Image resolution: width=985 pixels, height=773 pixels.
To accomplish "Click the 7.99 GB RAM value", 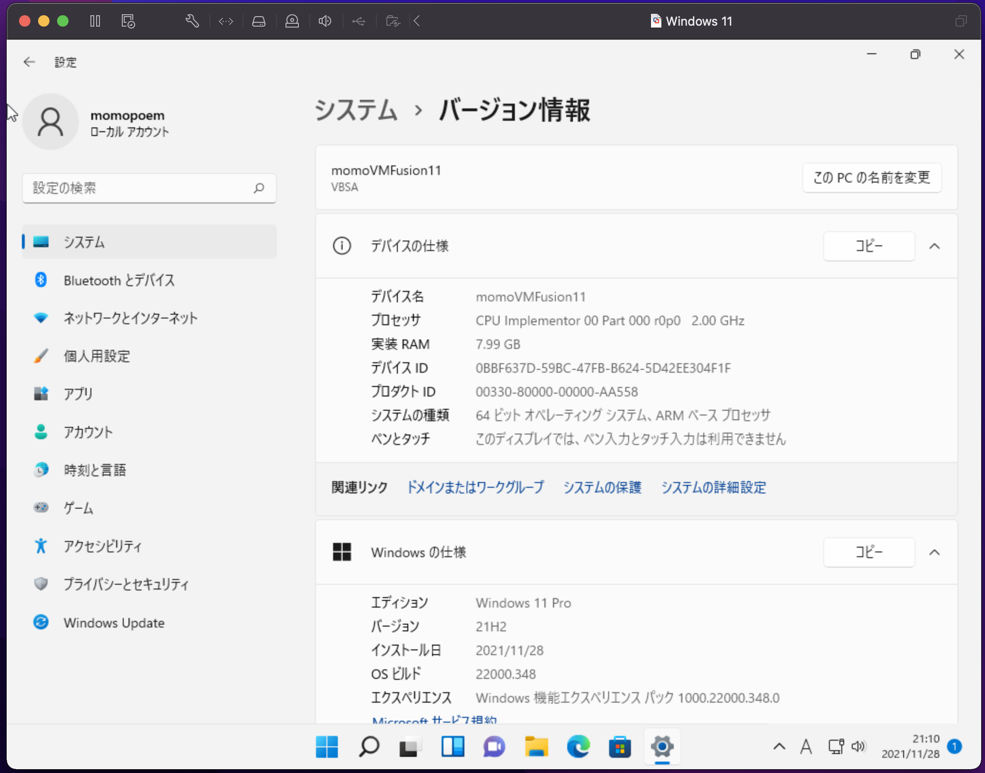I will (x=498, y=344).
